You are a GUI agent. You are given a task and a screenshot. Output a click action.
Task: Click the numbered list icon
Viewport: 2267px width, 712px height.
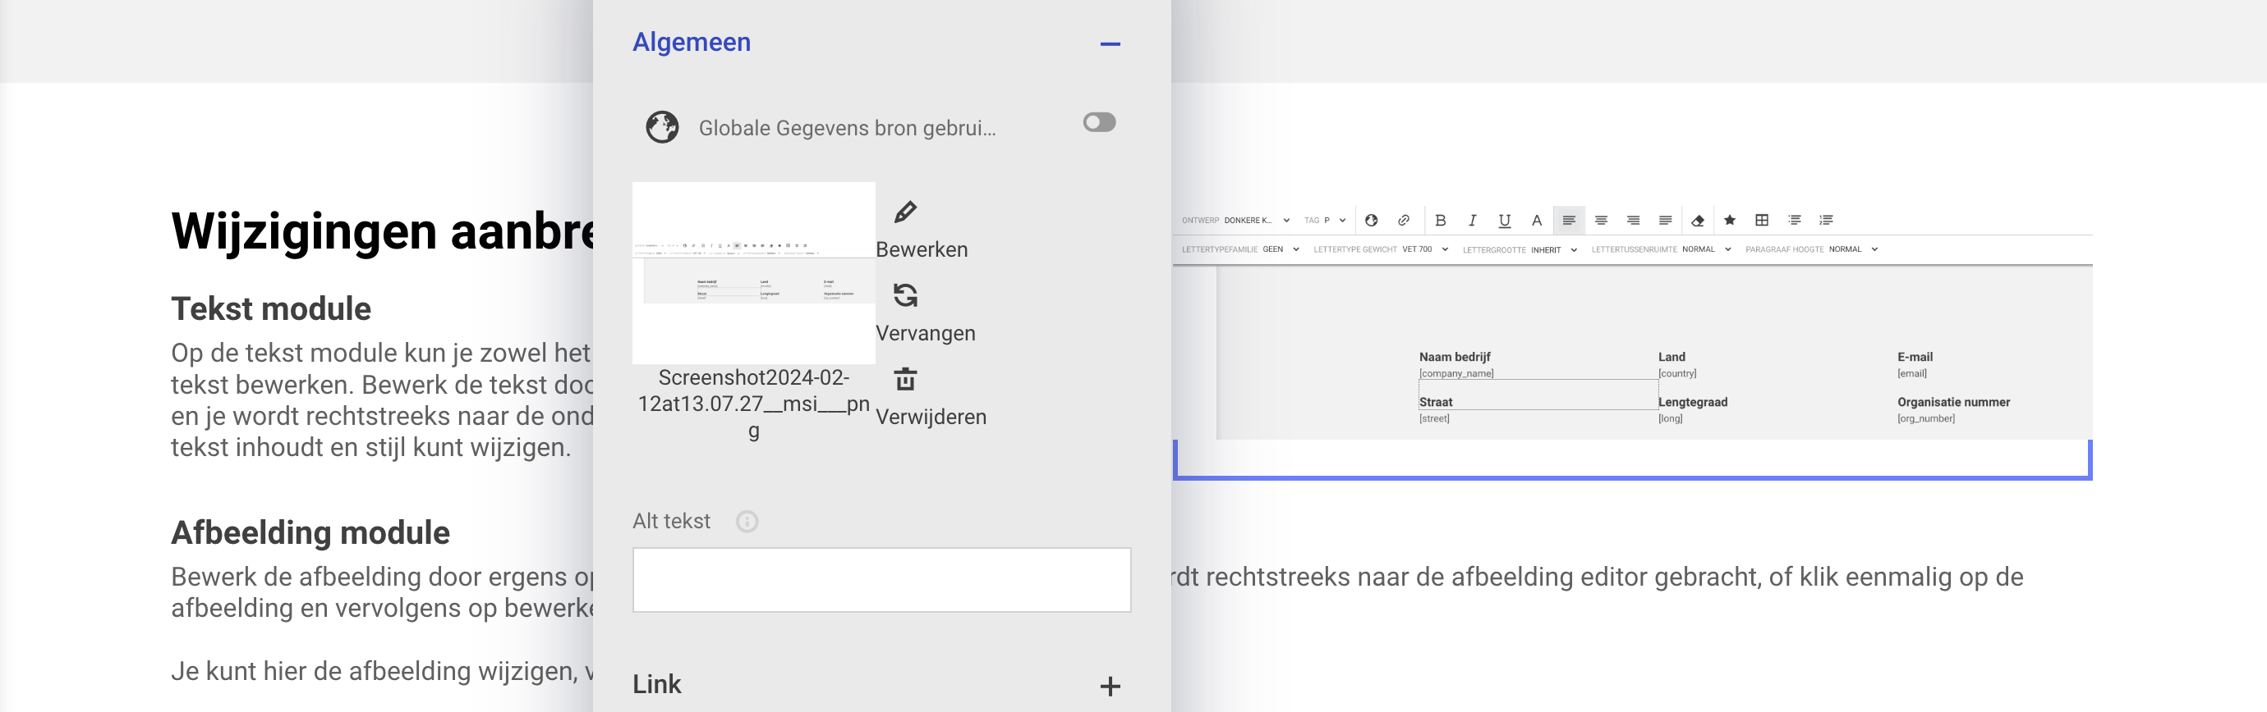coord(1826,221)
